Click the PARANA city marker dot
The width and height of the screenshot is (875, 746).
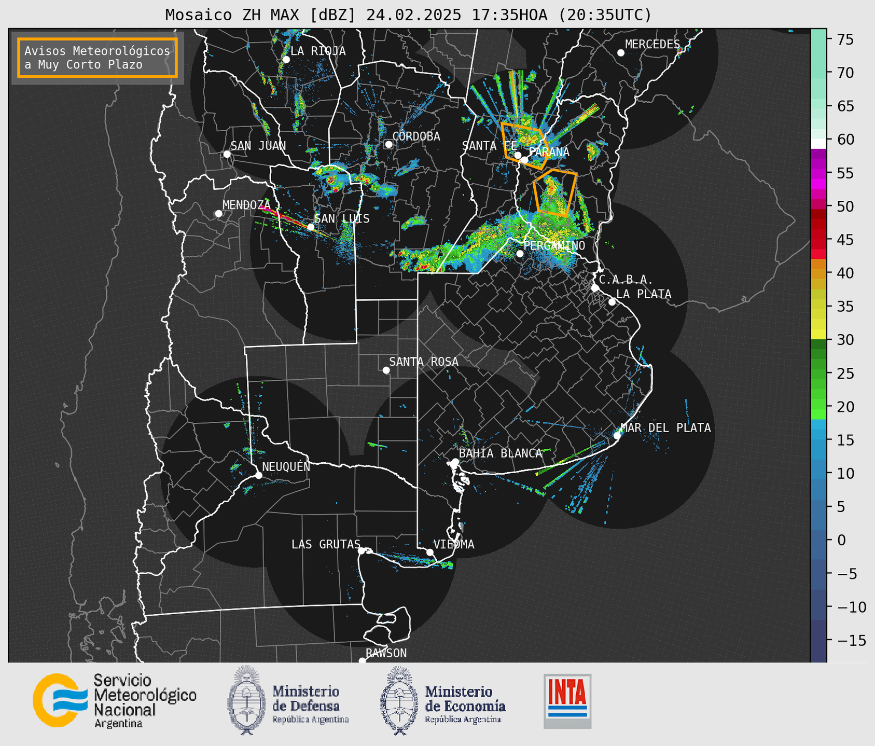click(x=524, y=160)
